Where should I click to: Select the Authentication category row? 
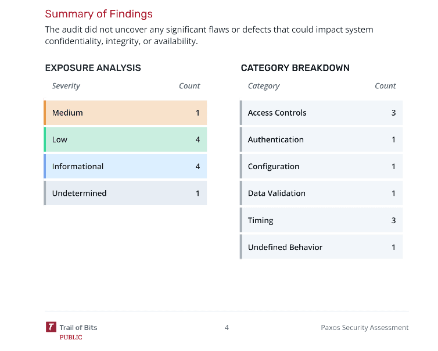pyautogui.click(x=321, y=139)
